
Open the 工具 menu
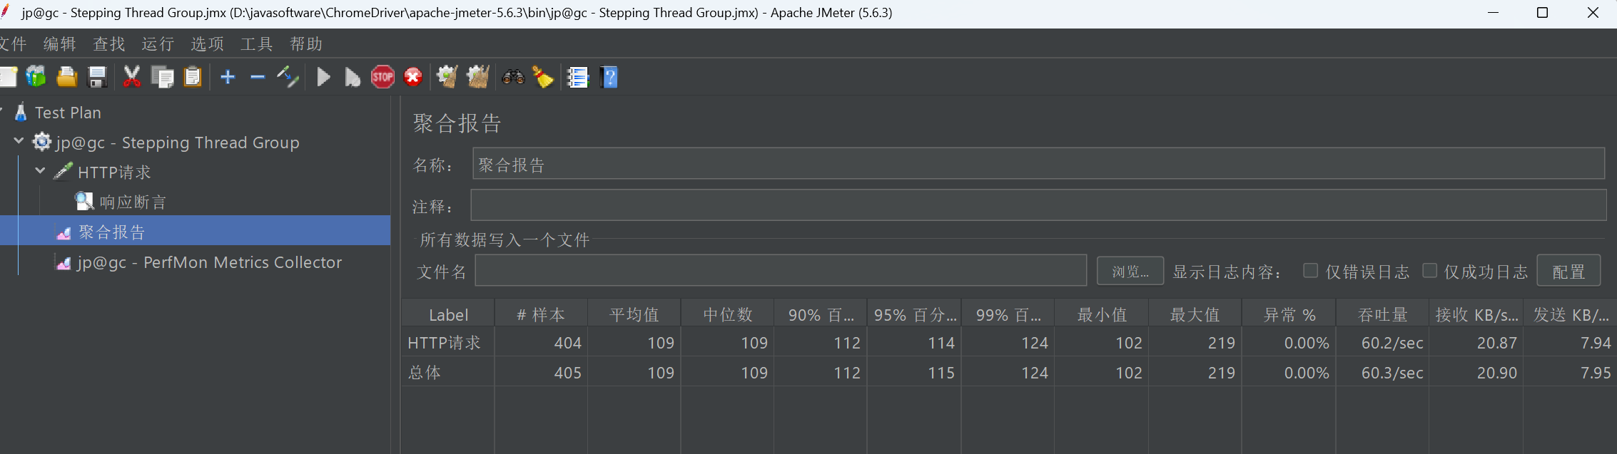[x=256, y=44]
